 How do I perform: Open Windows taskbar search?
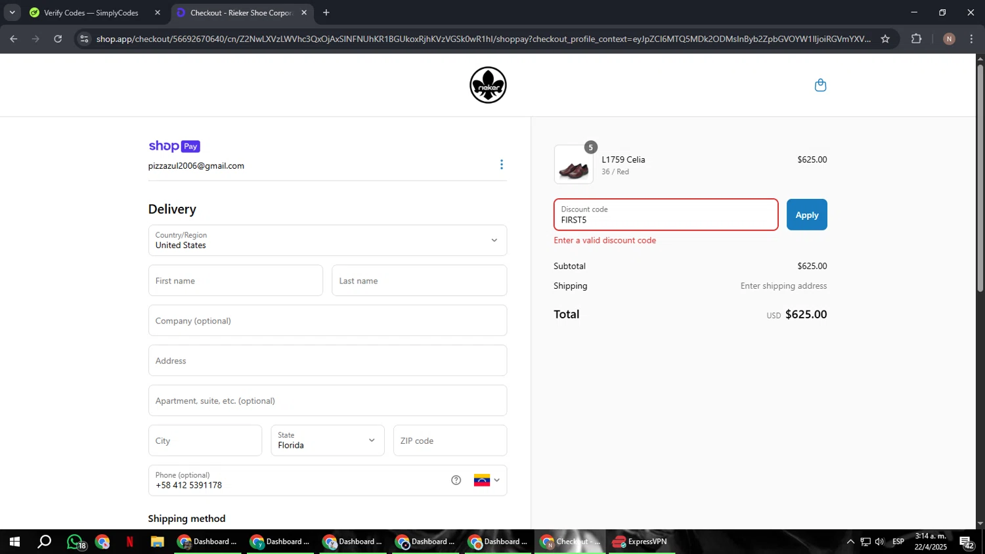(44, 542)
